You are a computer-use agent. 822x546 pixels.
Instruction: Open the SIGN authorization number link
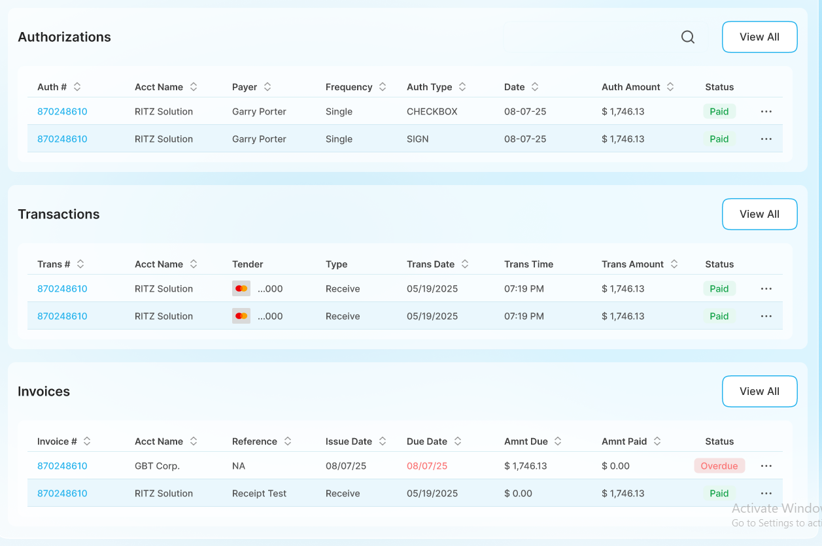point(62,139)
